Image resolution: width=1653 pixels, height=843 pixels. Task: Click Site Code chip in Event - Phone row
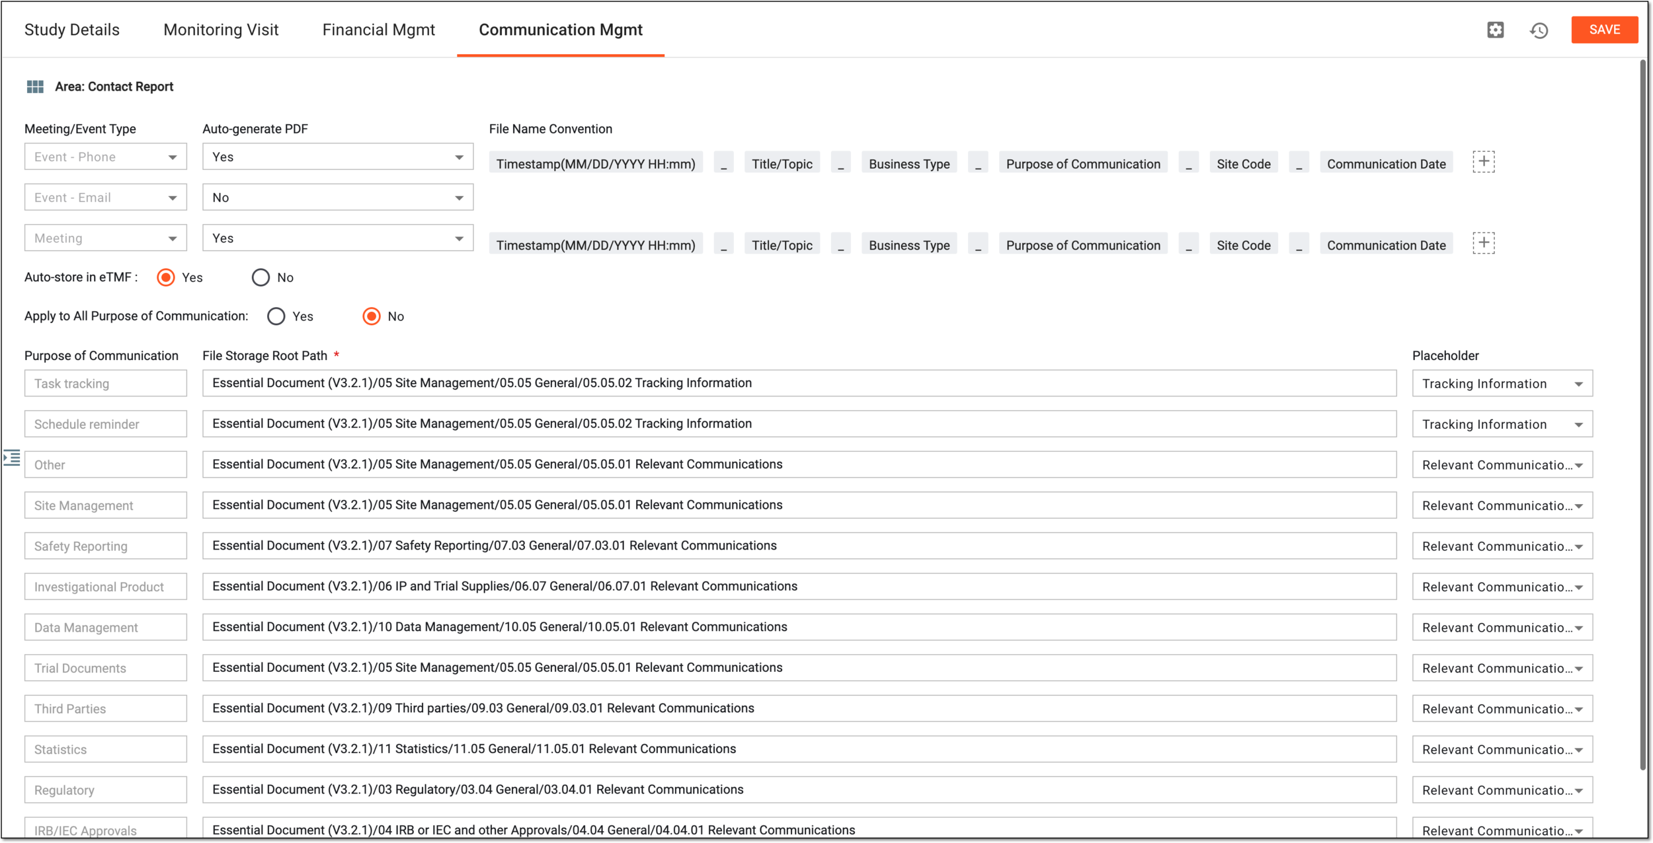point(1243,164)
